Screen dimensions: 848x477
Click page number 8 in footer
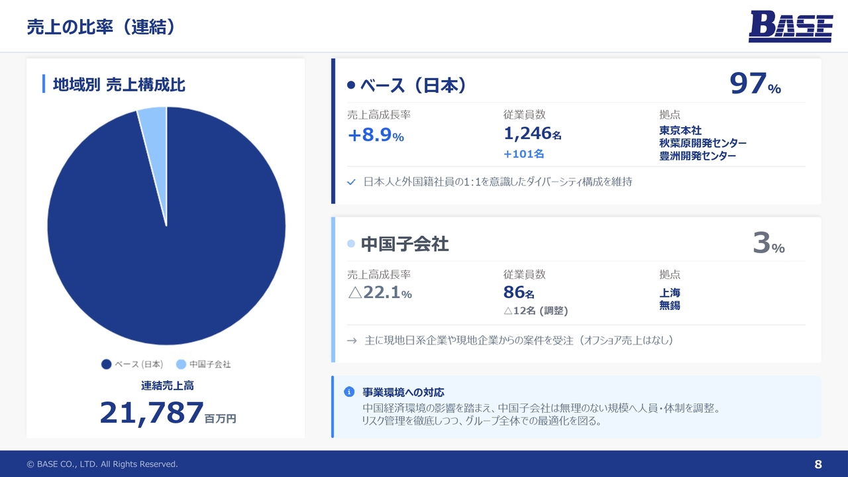click(x=818, y=464)
